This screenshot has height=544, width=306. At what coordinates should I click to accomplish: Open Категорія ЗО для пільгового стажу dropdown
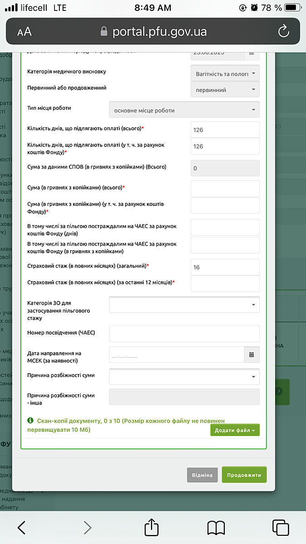pyautogui.click(x=184, y=305)
